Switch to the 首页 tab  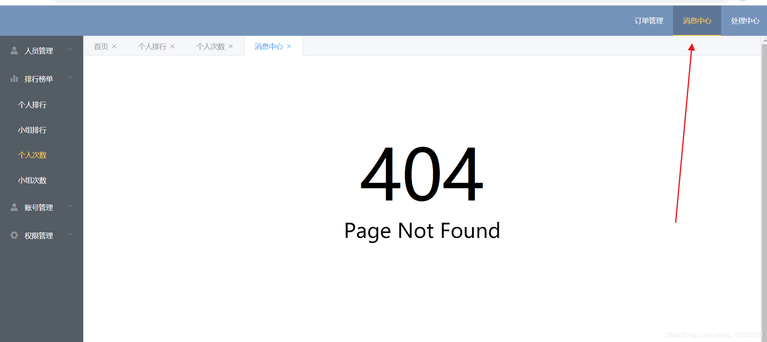click(101, 47)
